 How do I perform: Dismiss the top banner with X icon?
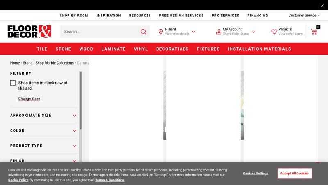322,5
